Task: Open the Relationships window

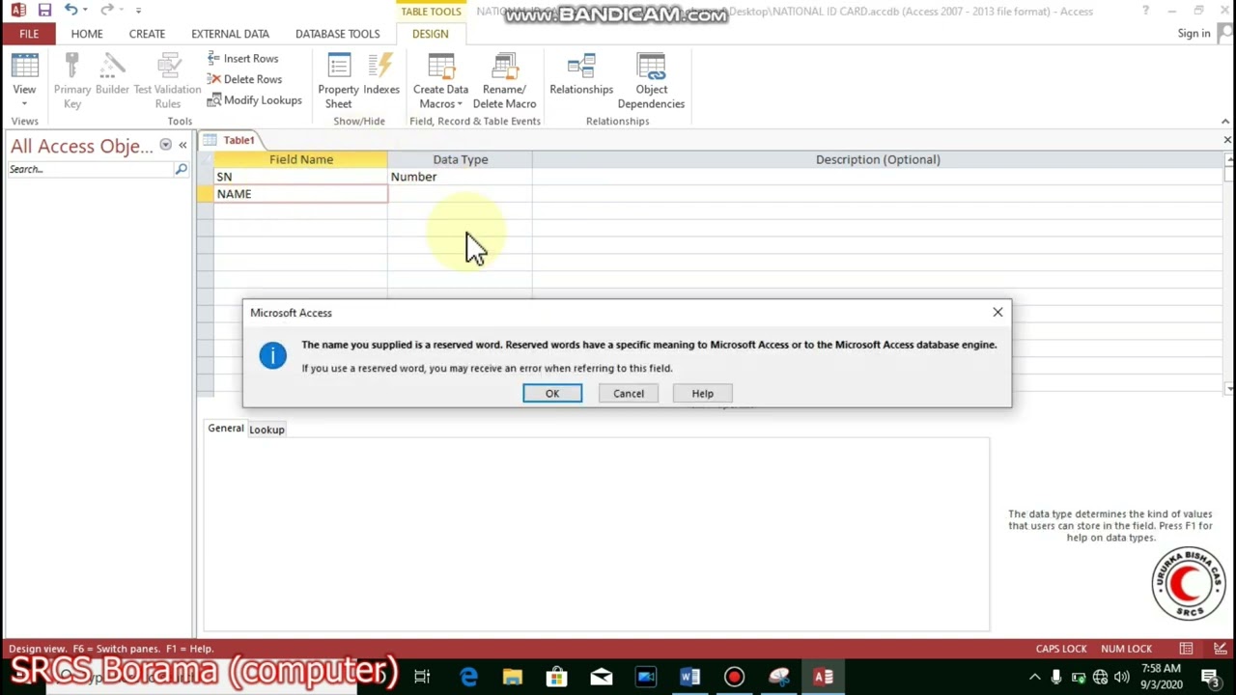Action: 581,75
